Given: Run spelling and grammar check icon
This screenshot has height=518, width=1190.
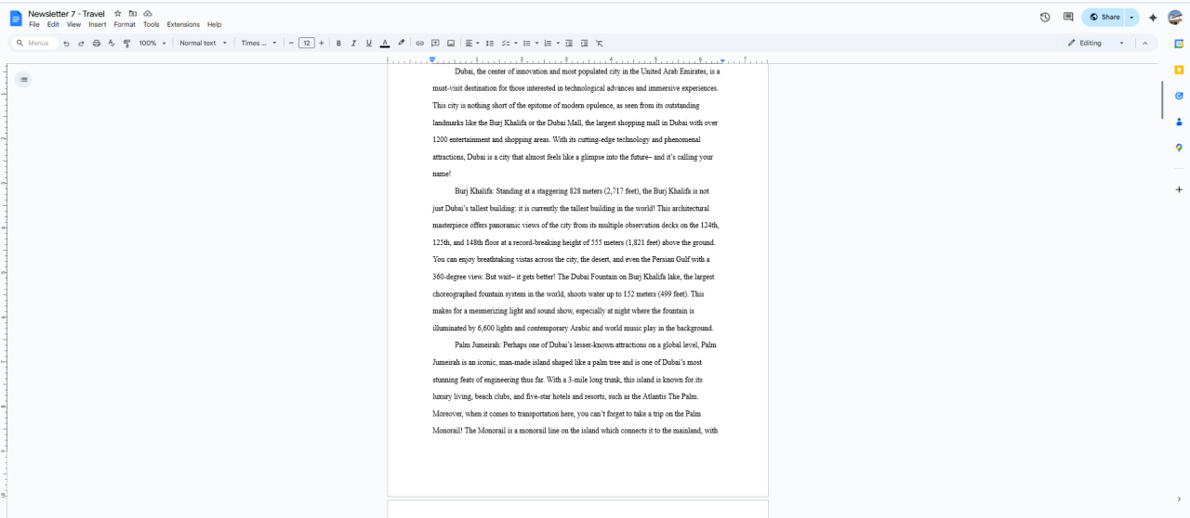Looking at the screenshot, I should click(112, 44).
